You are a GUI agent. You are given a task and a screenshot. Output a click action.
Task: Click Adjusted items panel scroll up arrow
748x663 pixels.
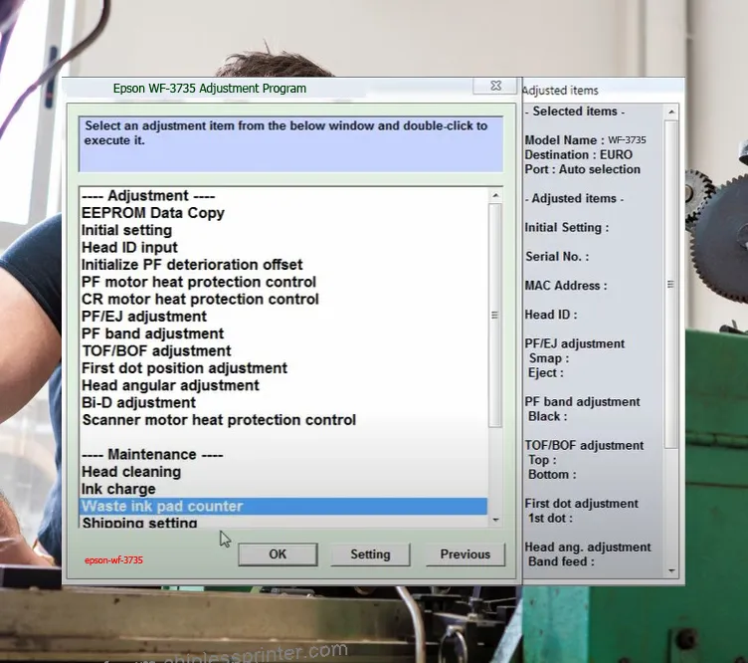pyautogui.click(x=671, y=111)
